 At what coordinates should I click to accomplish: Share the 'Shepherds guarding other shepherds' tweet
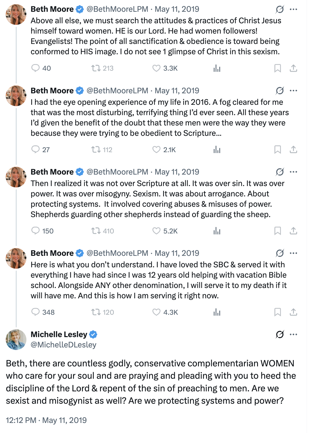click(x=293, y=231)
